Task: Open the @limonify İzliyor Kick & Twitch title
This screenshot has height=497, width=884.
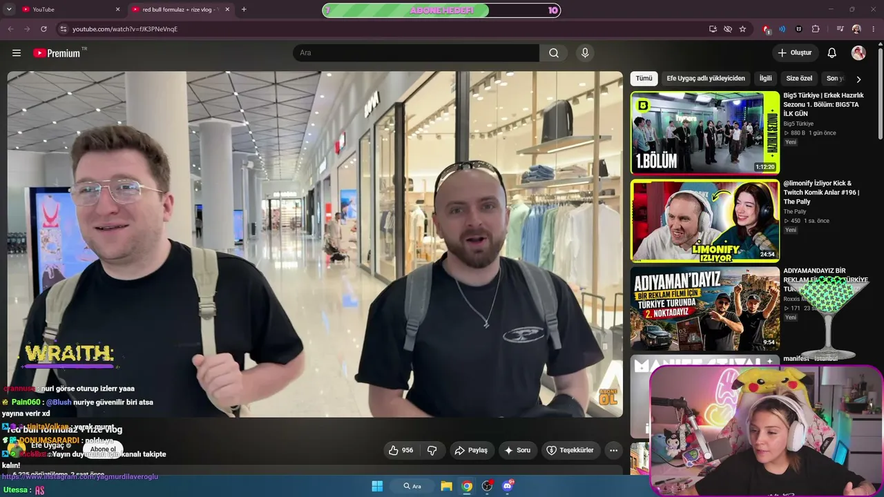Action: click(822, 193)
